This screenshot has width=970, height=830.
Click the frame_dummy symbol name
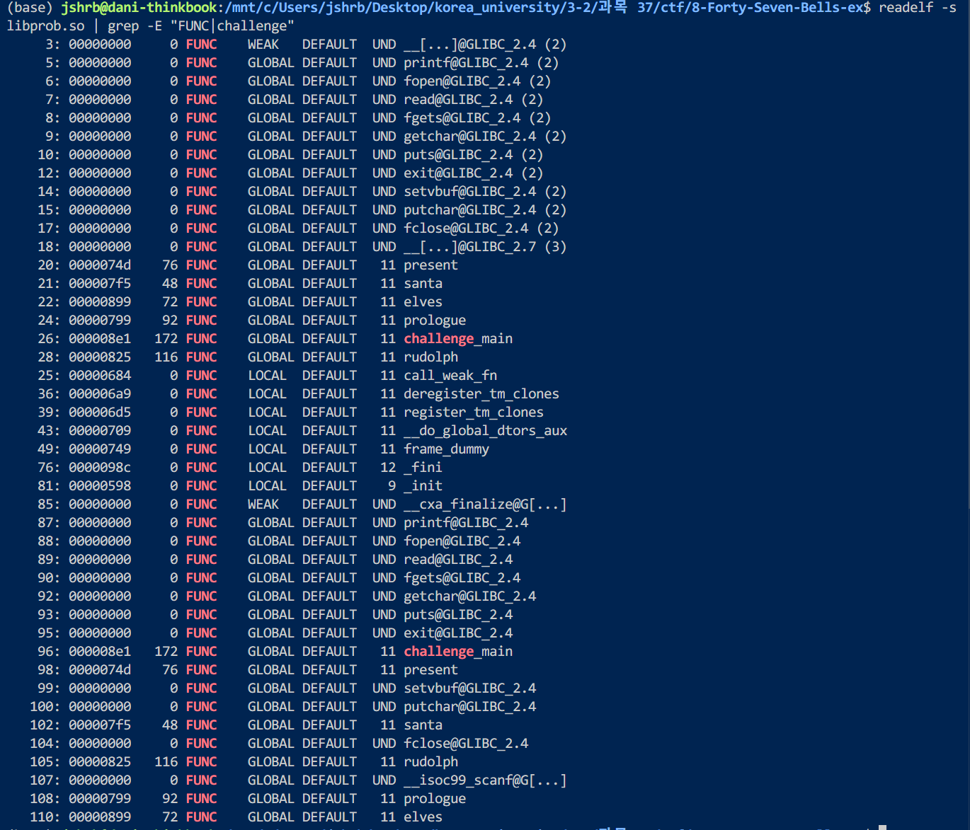pyautogui.click(x=446, y=449)
